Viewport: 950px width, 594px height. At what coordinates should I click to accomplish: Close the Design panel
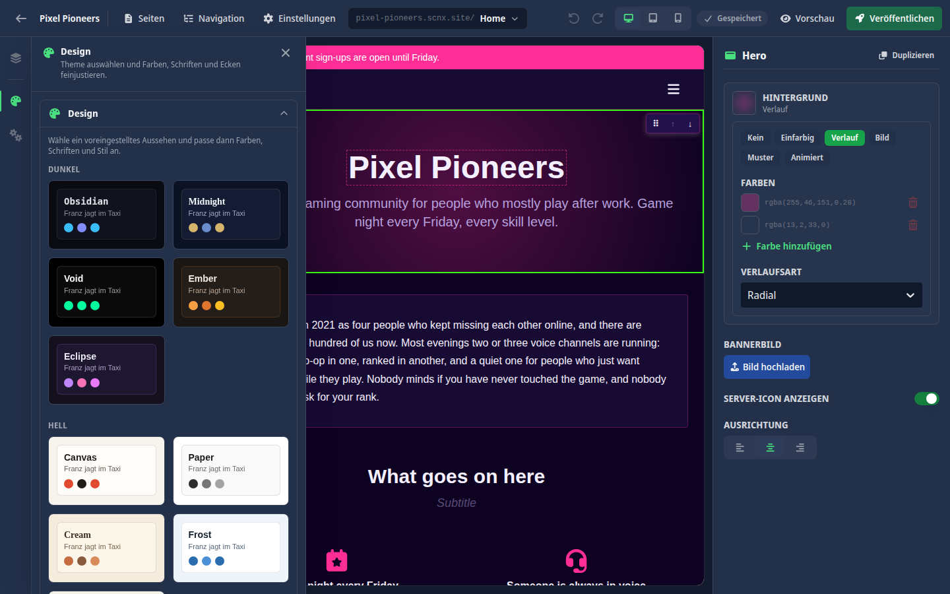pos(286,53)
